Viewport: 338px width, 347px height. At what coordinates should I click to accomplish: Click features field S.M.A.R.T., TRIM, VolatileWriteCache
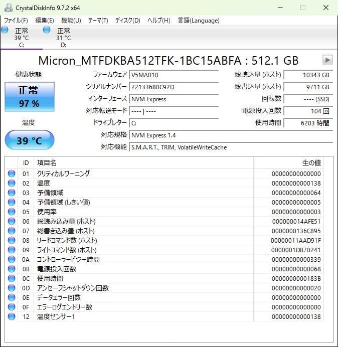[231, 147]
